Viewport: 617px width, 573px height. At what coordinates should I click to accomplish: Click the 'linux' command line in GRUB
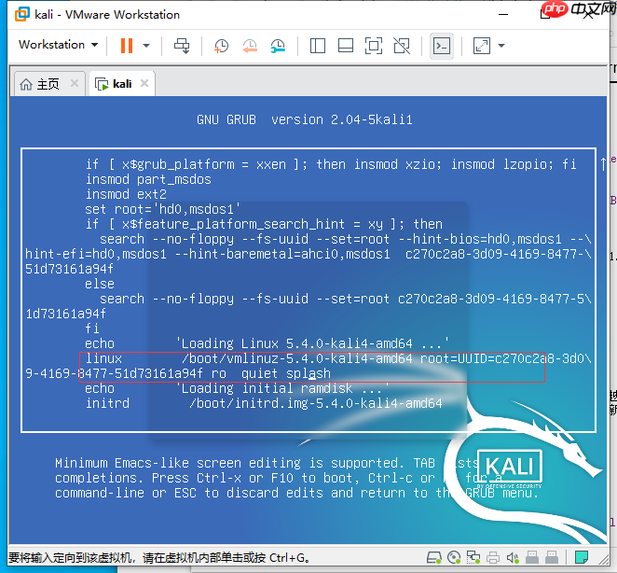308,366
